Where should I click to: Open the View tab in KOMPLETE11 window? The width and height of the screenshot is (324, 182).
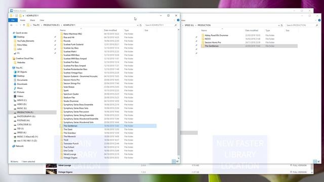coord(42,20)
